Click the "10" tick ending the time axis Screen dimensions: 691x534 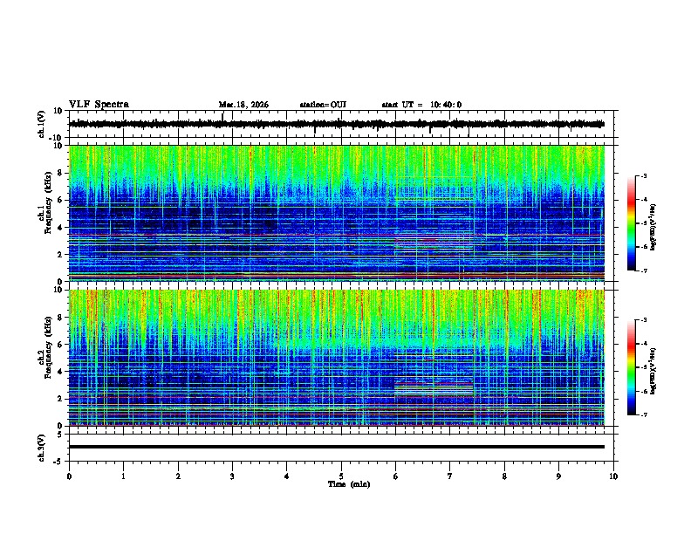click(x=613, y=476)
